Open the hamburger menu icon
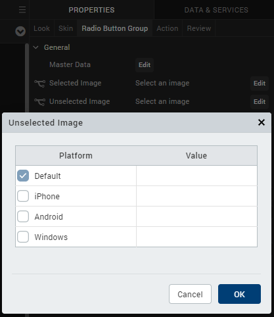 pyautogui.click(x=22, y=10)
